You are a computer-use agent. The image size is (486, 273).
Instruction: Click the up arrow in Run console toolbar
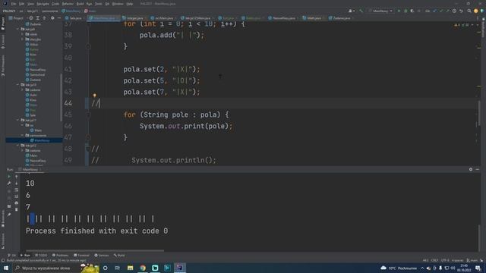point(17,177)
